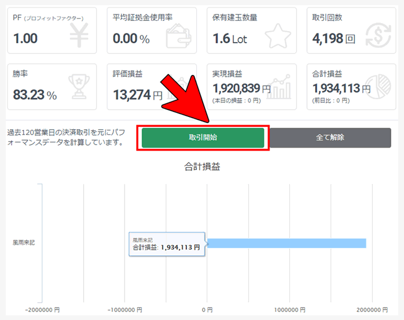The image size is (404, 320).
Task: Click the 4,198 回 trade count
Action: coord(334,39)
